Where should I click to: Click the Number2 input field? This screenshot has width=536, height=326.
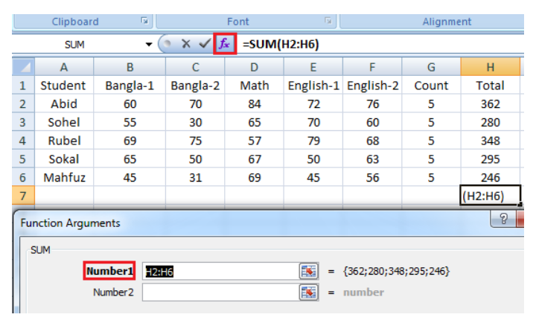tap(220, 293)
